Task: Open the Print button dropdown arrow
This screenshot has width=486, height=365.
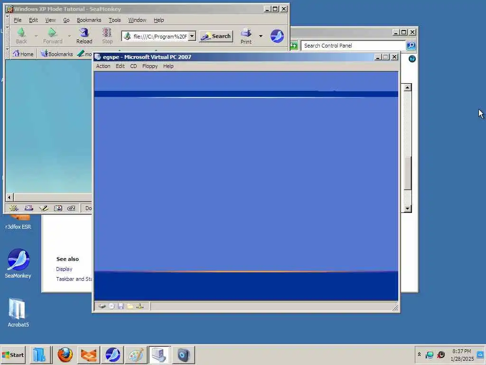Action: pyautogui.click(x=261, y=36)
